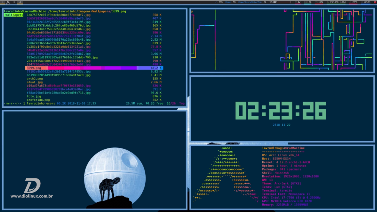This screenshot has height=212, width=377.
Task: Click the clock showing 02:23 in the bar
Action: [x=365, y=2]
